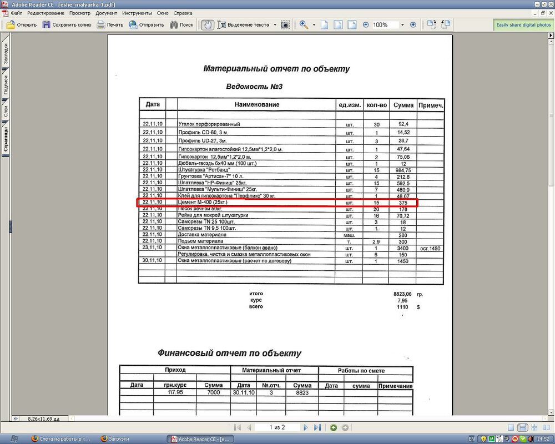Jump to the last page
The image size is (555, 444).
click(317, 427)
